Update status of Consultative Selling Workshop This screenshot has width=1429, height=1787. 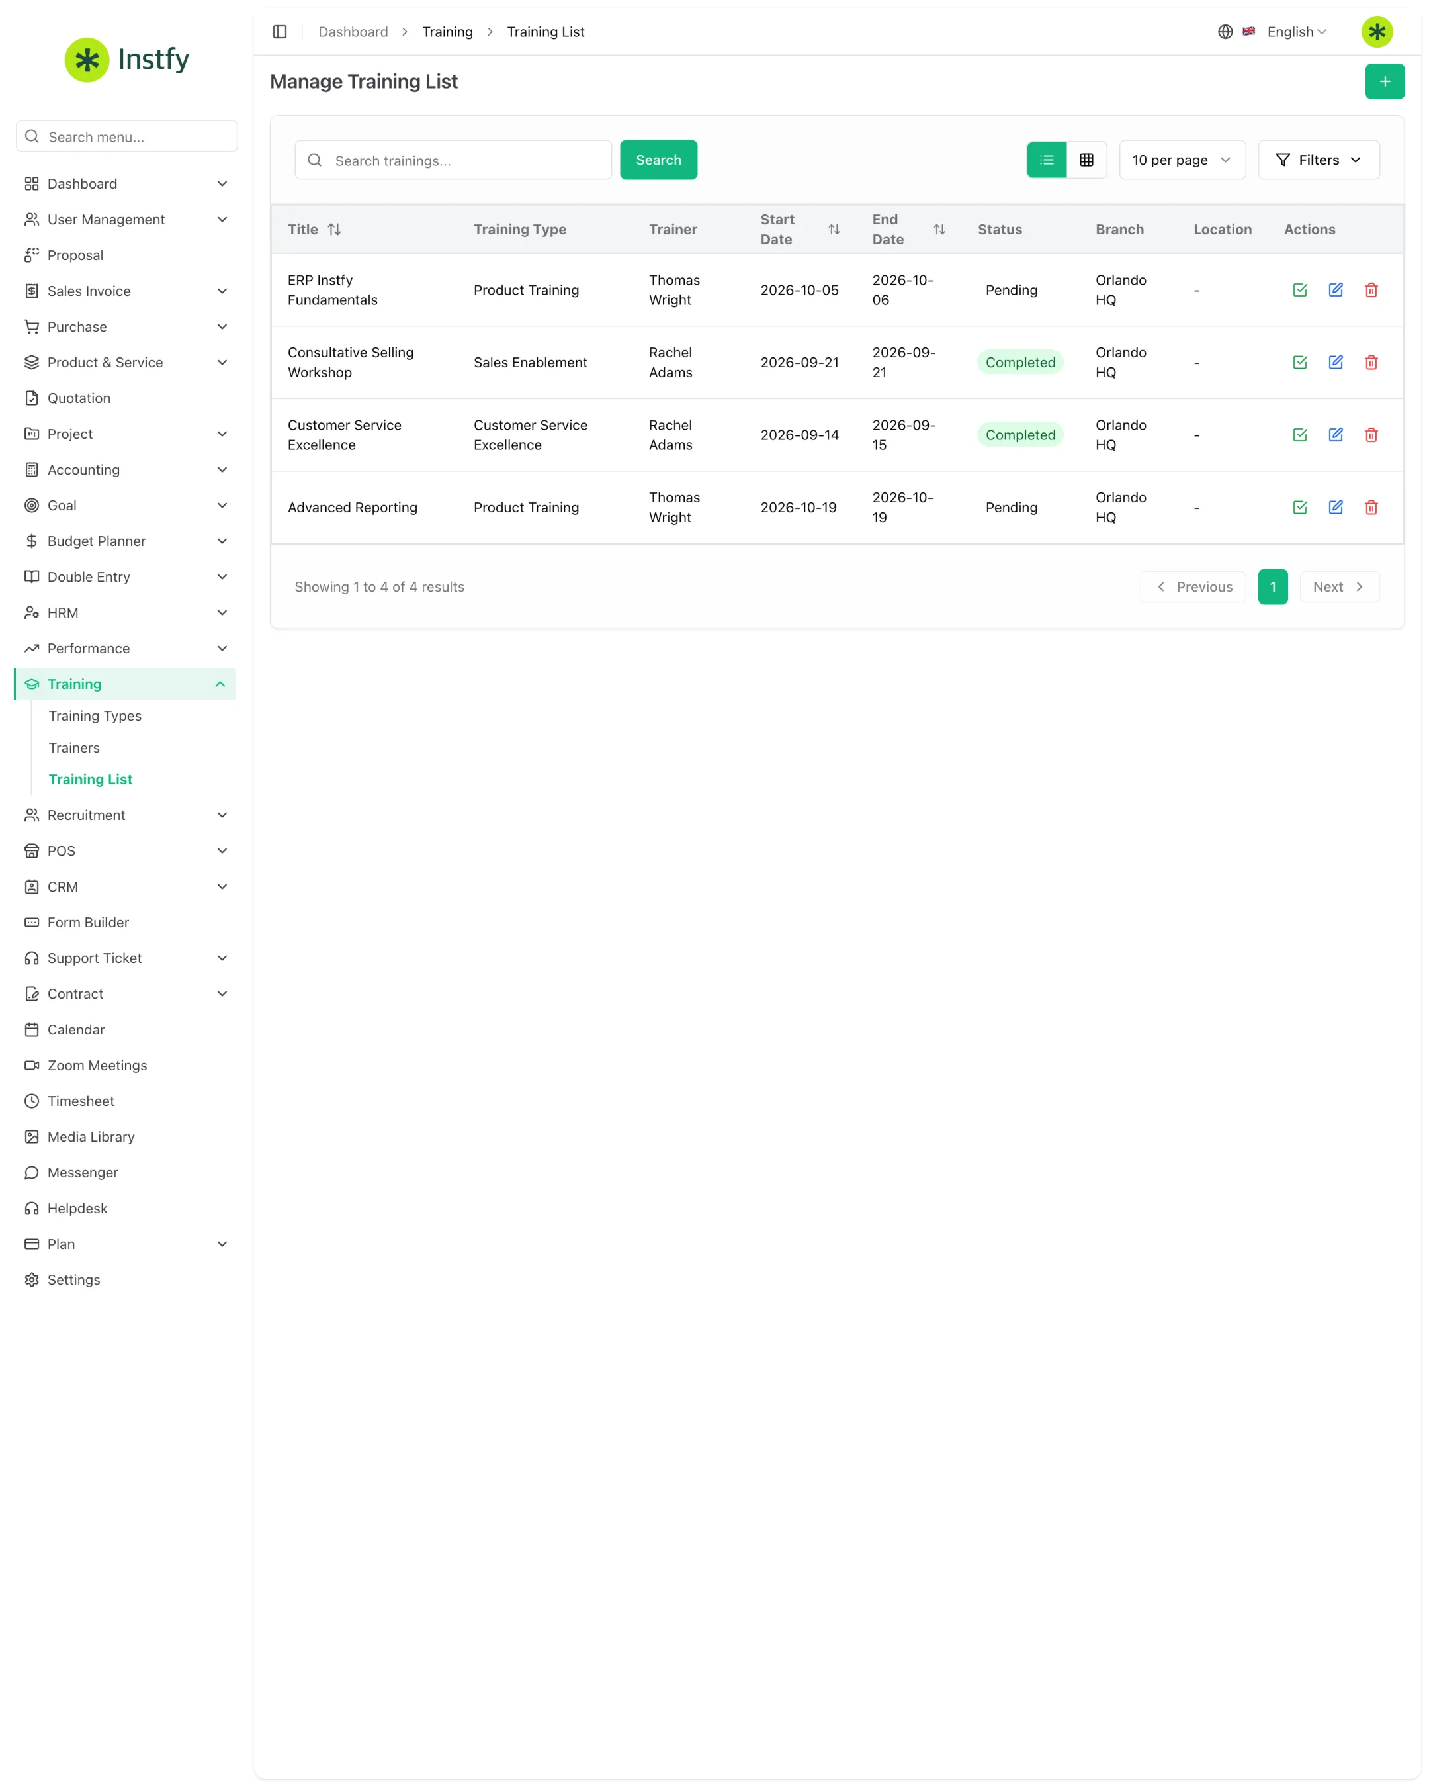[x=1300, y=362]
